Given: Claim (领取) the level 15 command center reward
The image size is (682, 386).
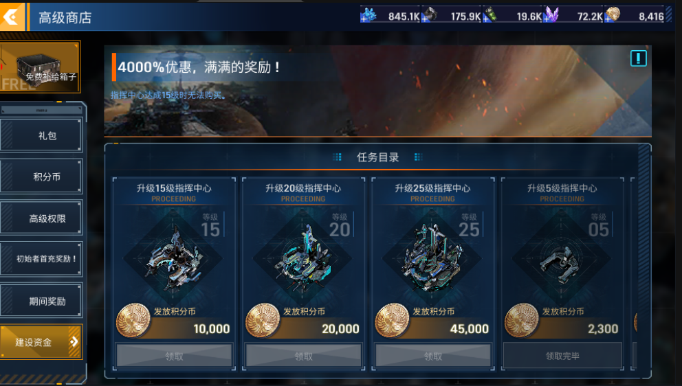Looking at the screenshot, I should 174,356.
